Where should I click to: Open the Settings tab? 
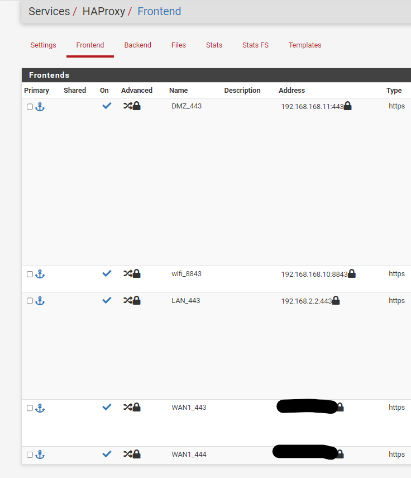[43, 45]
